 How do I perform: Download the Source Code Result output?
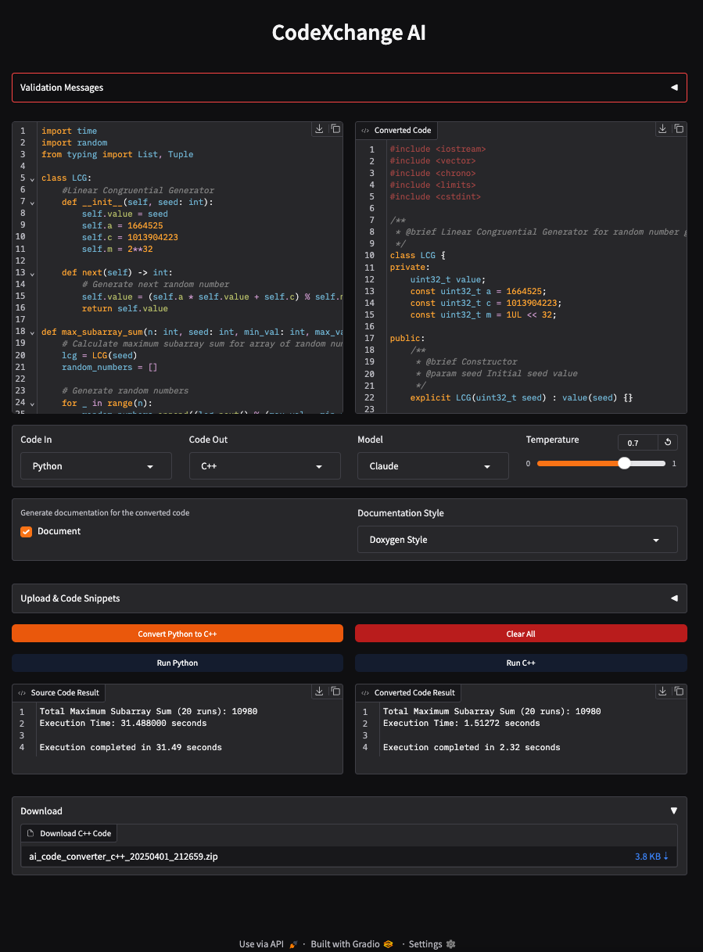(x=319, y=692)
